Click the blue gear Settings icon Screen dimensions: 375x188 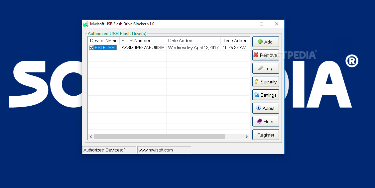[x=257, y=95]
